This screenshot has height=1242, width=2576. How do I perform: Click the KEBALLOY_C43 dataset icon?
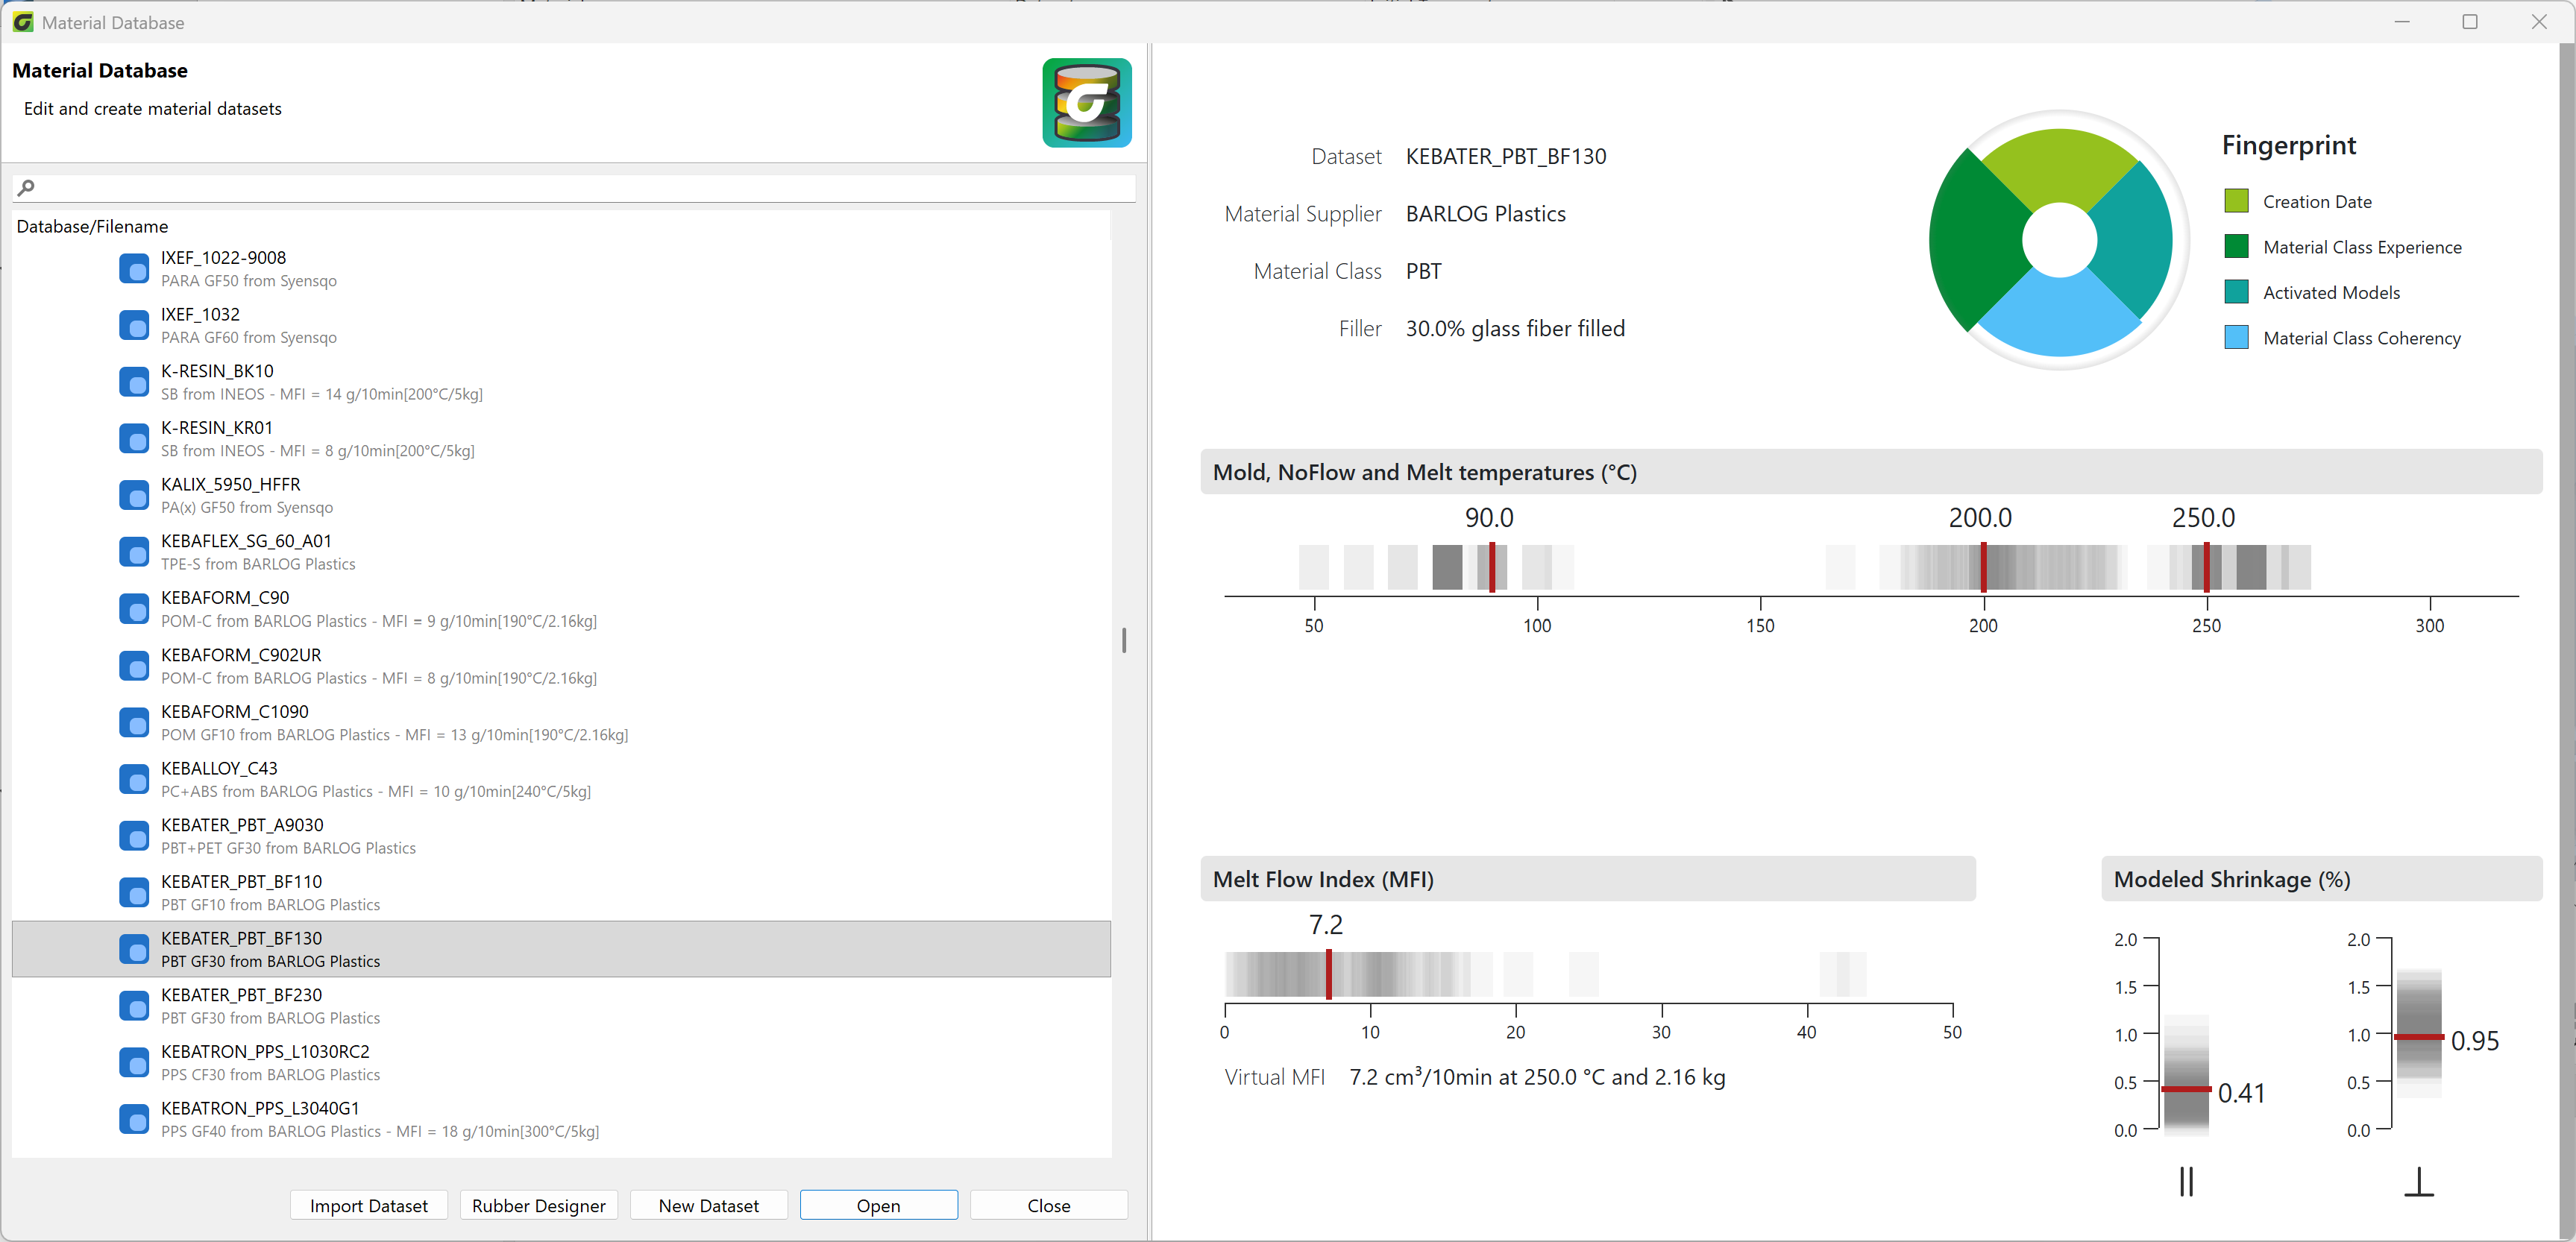[134, 779]
